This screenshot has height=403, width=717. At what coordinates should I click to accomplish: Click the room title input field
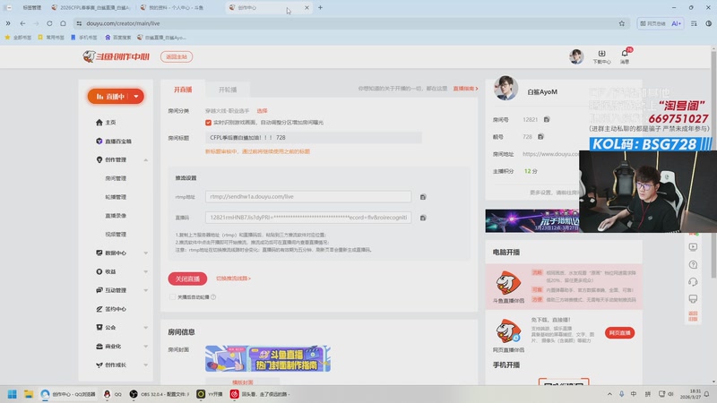[x=313, y=138]
